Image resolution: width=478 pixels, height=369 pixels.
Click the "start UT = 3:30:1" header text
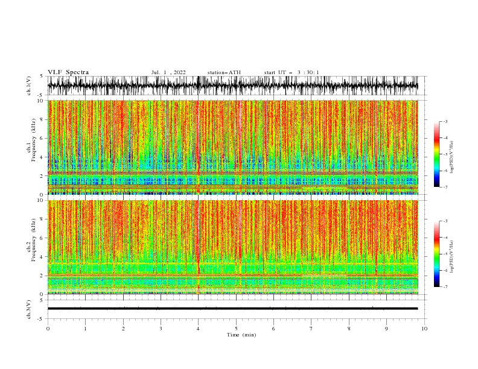point(292,72)
